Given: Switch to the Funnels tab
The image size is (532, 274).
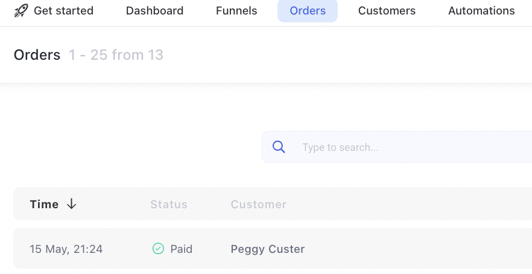Looking at the screenshot, I should (x=236, y=10).
